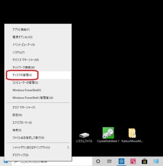The height and width of the screenshot is (166, 163).
Task: Click the Cortana circle icon
Action: click(98, 161)
